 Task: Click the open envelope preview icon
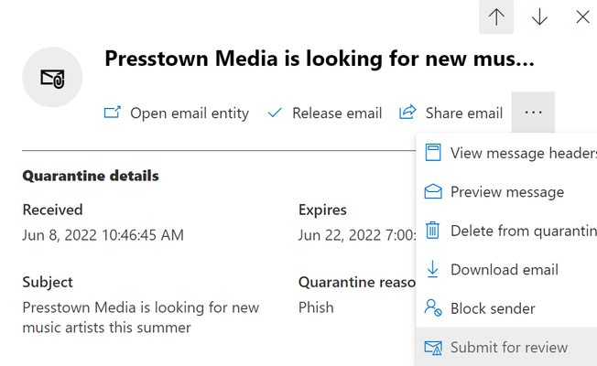coord(433,191)
